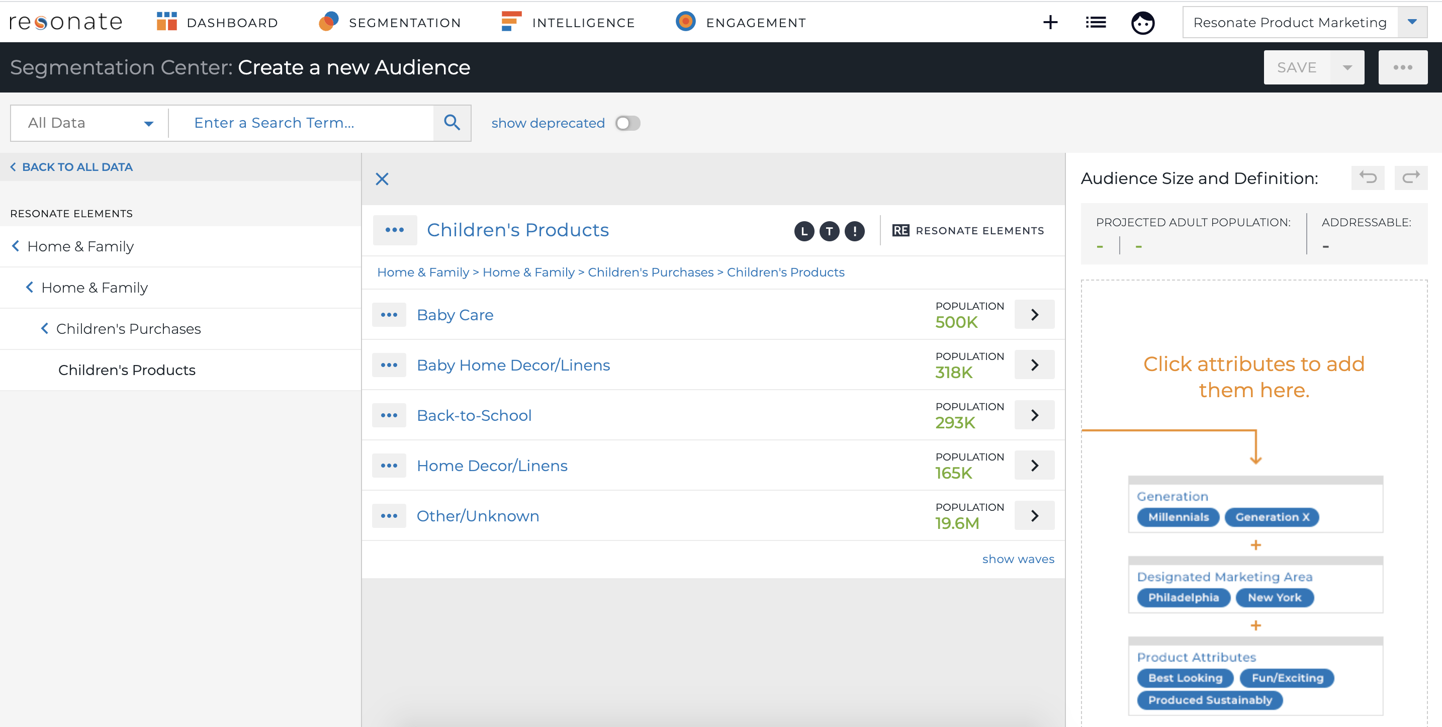This screenshot has width=1442, height=727.
Task: Toggle the show deprecated switch
Action: tap(627, 123)
